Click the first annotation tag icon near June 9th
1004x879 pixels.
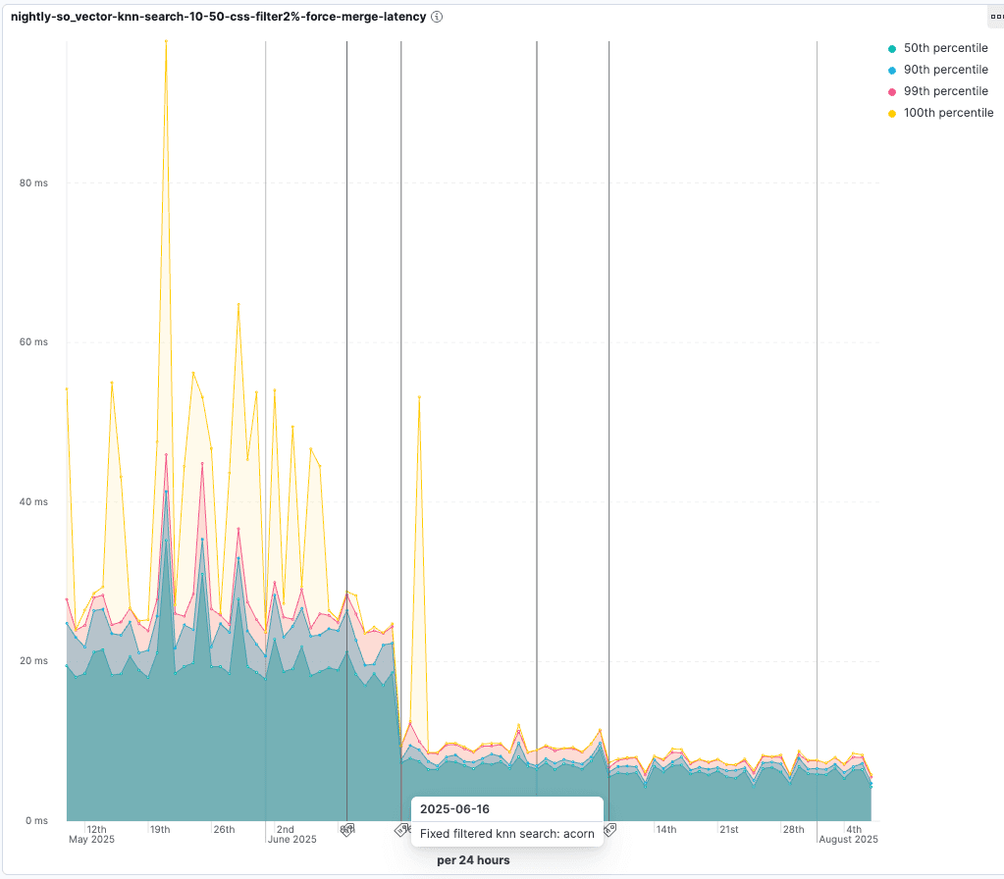(x=346, y=829)
